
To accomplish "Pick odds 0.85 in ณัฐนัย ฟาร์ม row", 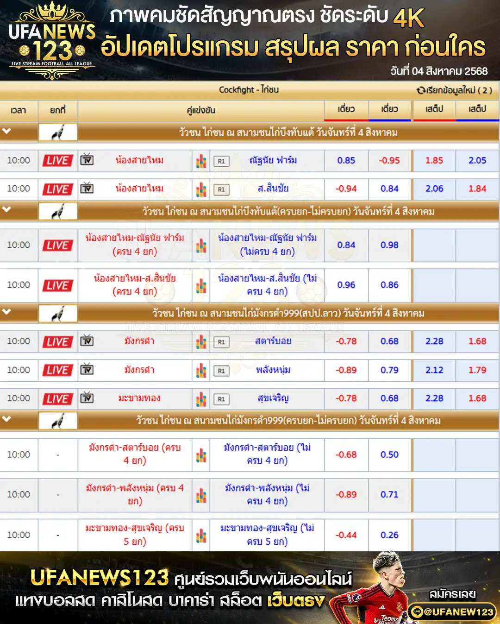I will (346, 160).
